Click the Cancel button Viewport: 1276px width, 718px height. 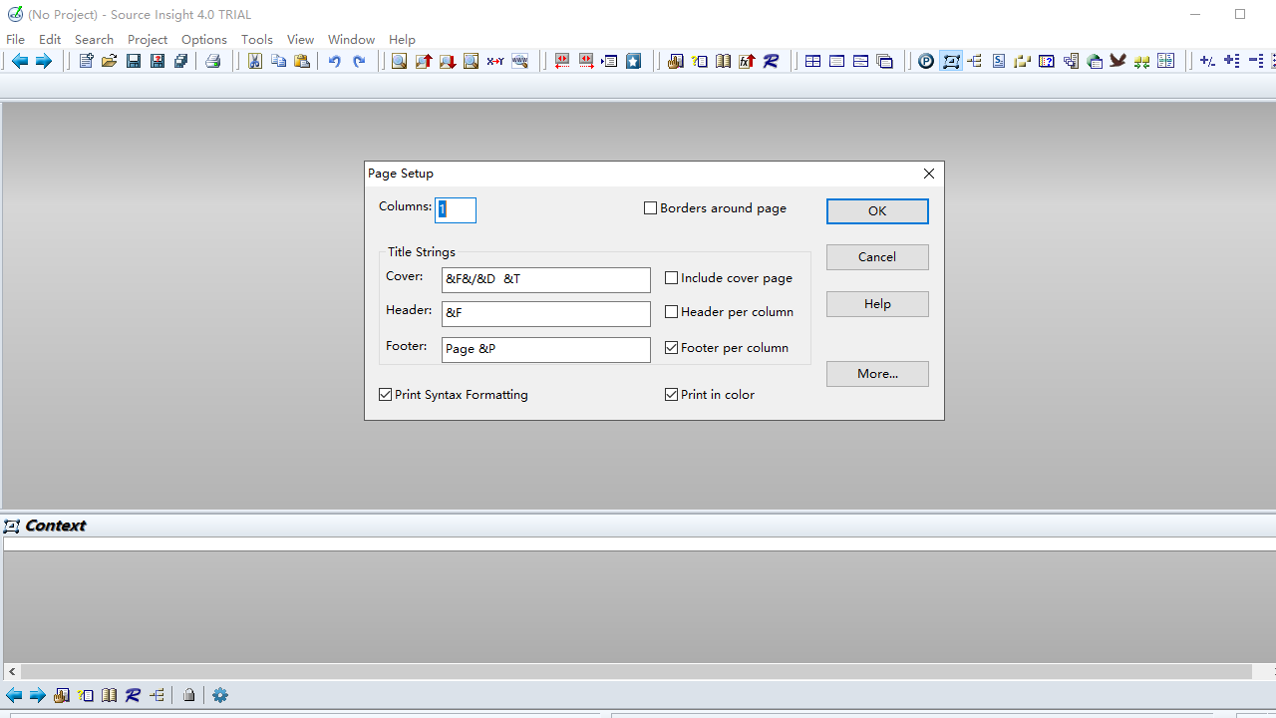point(877,257)
